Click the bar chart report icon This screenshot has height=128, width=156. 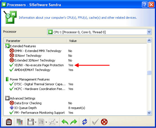tap(41, 122)
